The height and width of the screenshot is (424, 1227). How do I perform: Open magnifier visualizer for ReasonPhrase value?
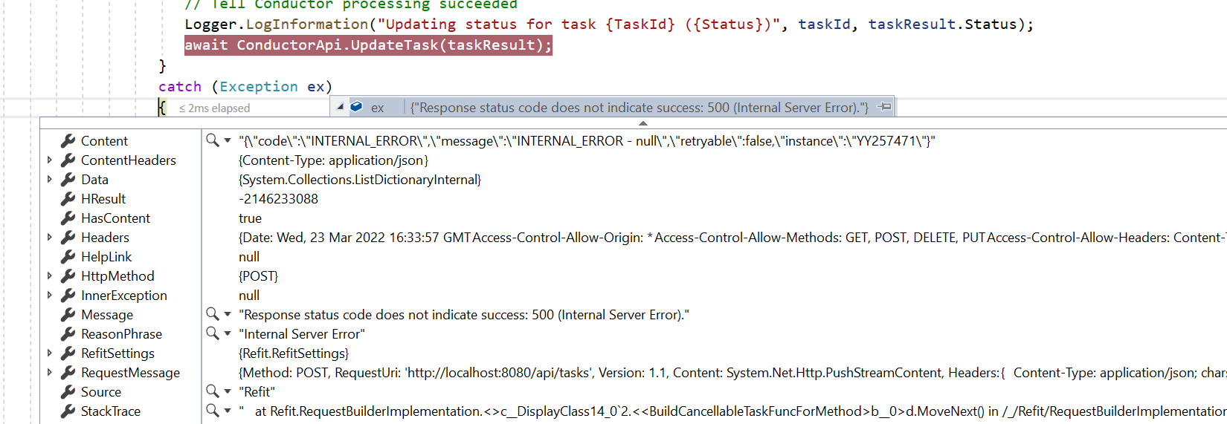tap(213, 333)
